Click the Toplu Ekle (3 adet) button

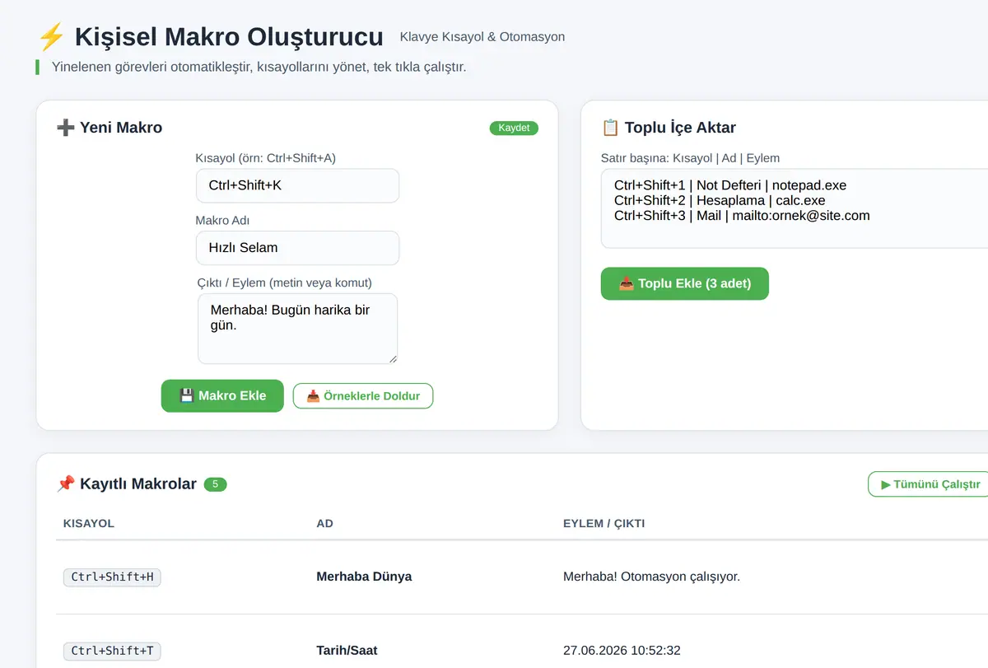coord(685,283)
